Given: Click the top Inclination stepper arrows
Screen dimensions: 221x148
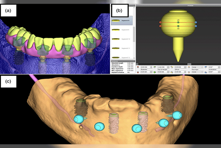Looking at the screenshot, I should tap(218, 67).
